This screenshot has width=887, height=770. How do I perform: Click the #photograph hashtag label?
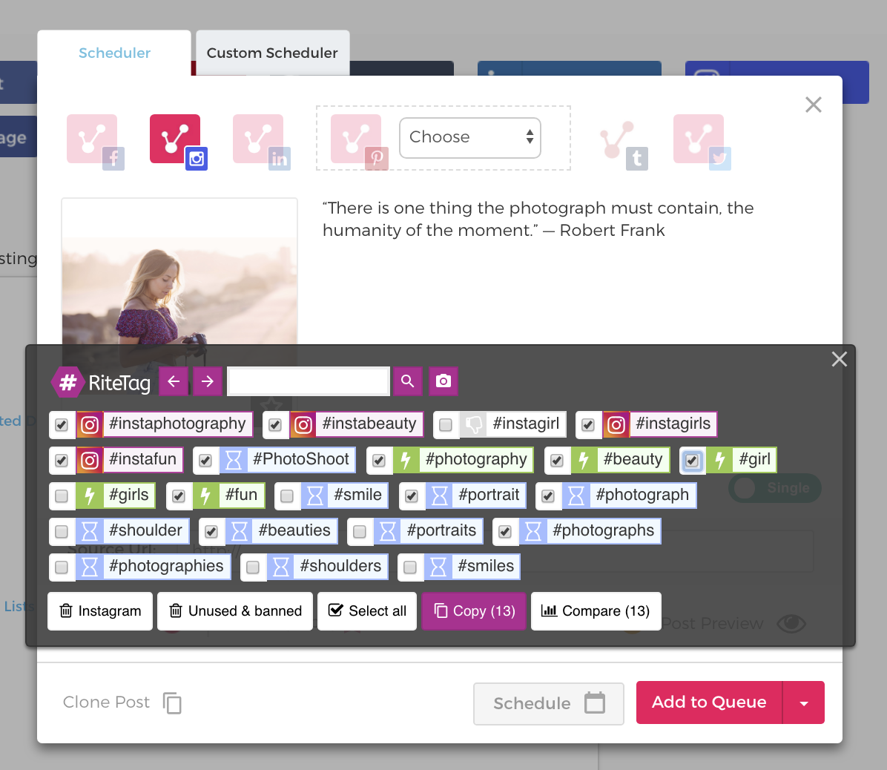click(642, 495)
